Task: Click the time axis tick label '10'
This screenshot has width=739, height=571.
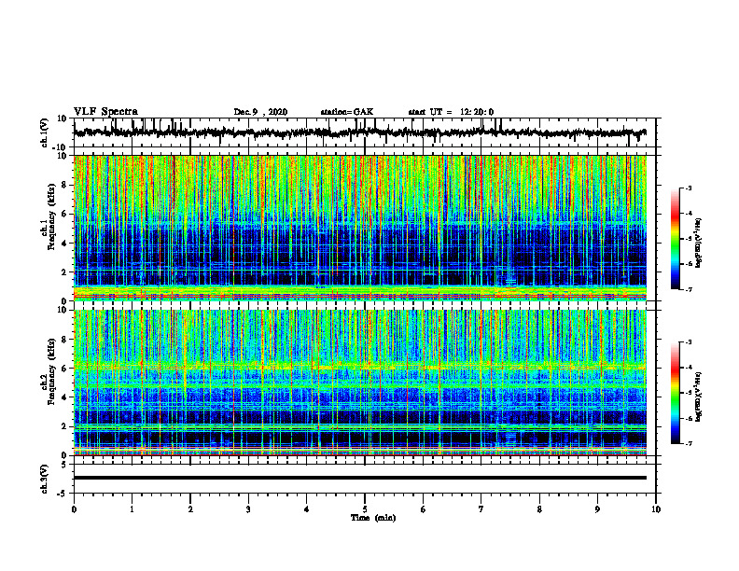Action: tap(656, 509)
